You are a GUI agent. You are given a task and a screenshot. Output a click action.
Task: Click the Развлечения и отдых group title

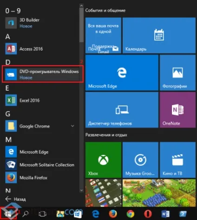(x=106, y=135)
